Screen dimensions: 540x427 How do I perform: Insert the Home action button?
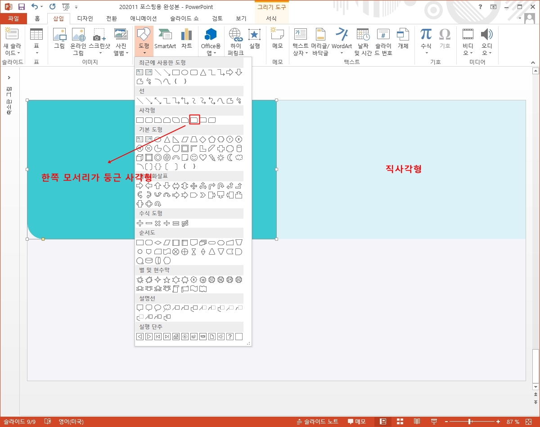pyautogui.click(x=176, y=337)
